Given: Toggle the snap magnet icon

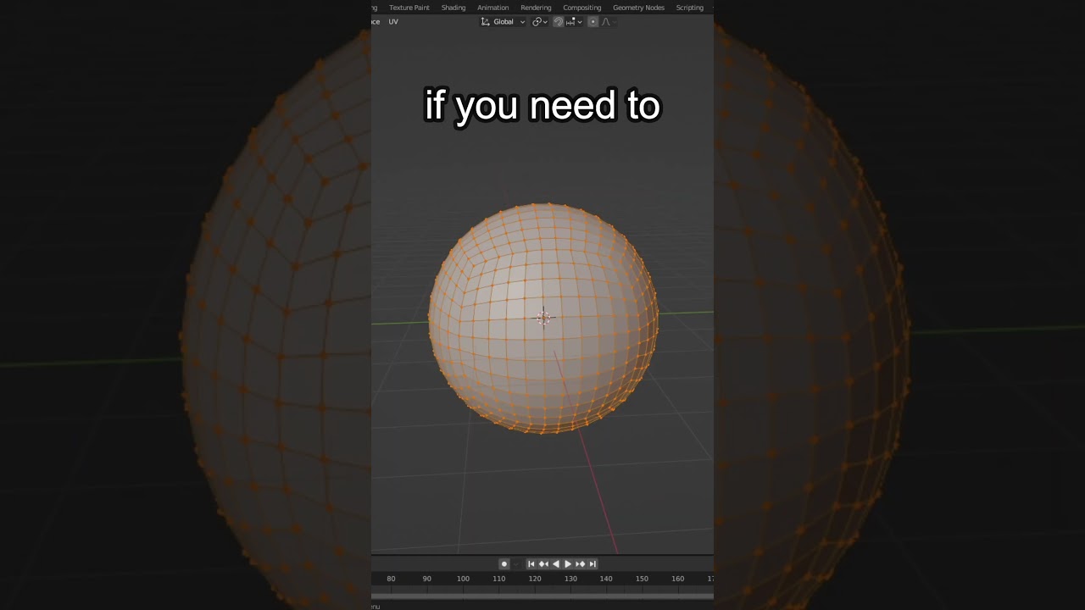Looking at the screenshot, I should 559,22.
